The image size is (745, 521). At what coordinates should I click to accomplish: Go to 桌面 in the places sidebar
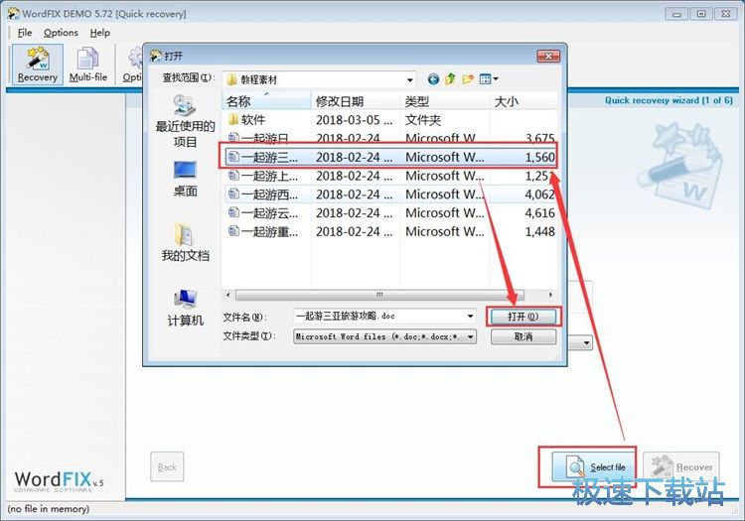185,179
